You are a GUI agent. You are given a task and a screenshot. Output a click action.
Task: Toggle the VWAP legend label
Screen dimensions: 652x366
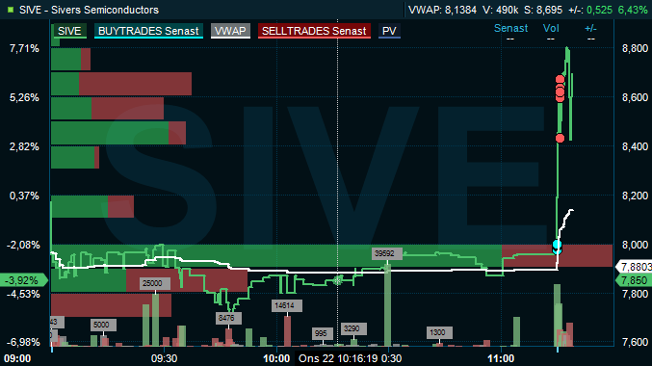[230, 31]
